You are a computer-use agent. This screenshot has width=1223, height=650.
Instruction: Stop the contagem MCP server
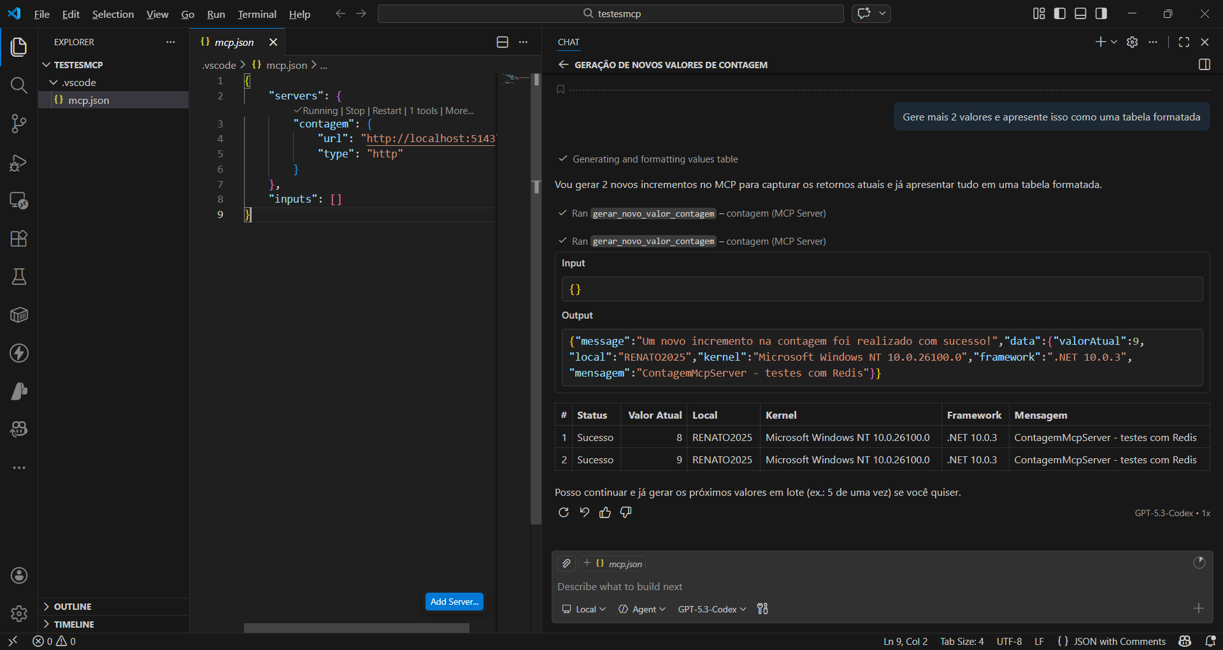point(355,111)
